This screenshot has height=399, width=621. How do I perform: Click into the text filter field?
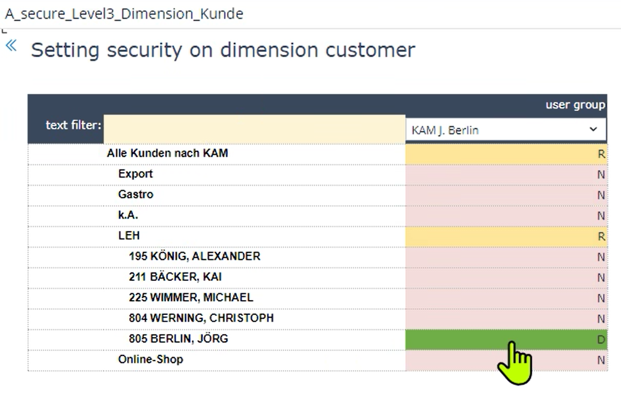254,129
